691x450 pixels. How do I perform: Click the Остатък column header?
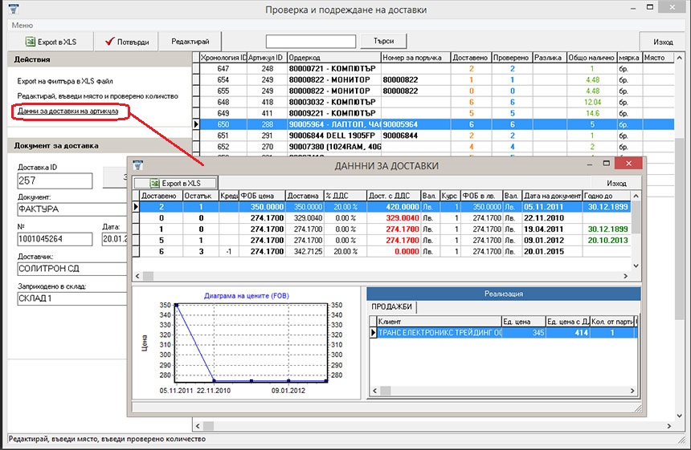point(201,196)
